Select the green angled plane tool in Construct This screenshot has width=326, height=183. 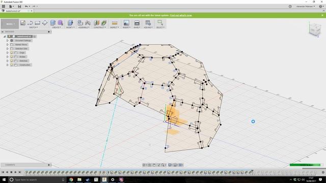pos(104,23)
